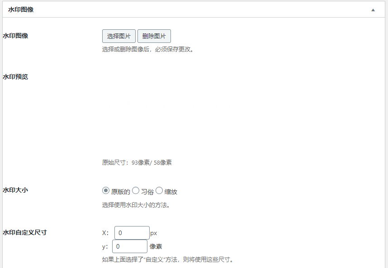Click the px unit label after X field
Viewport: 388px width, 268px height.
tap(154, 233)
